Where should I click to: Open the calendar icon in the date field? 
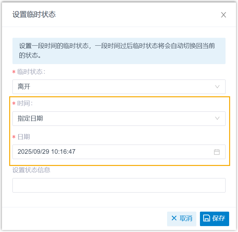tap(217, 152)
